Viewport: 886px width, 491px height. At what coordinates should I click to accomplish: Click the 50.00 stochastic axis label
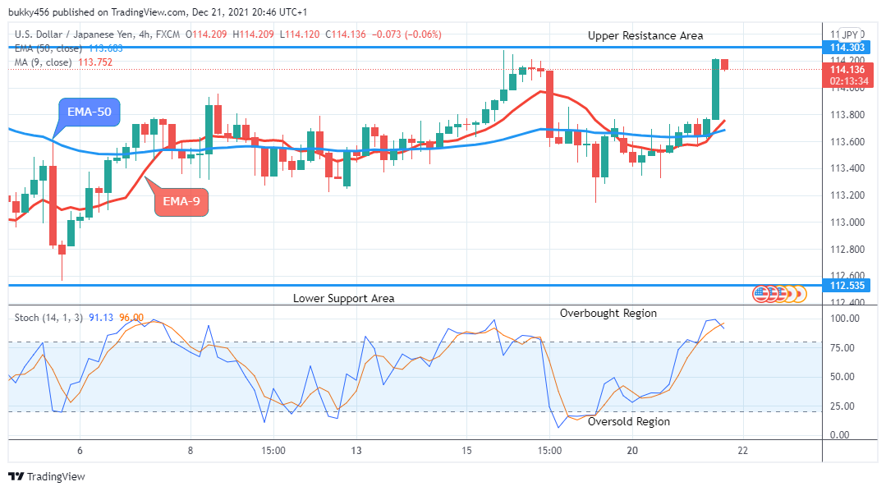[x=842, y=376]
